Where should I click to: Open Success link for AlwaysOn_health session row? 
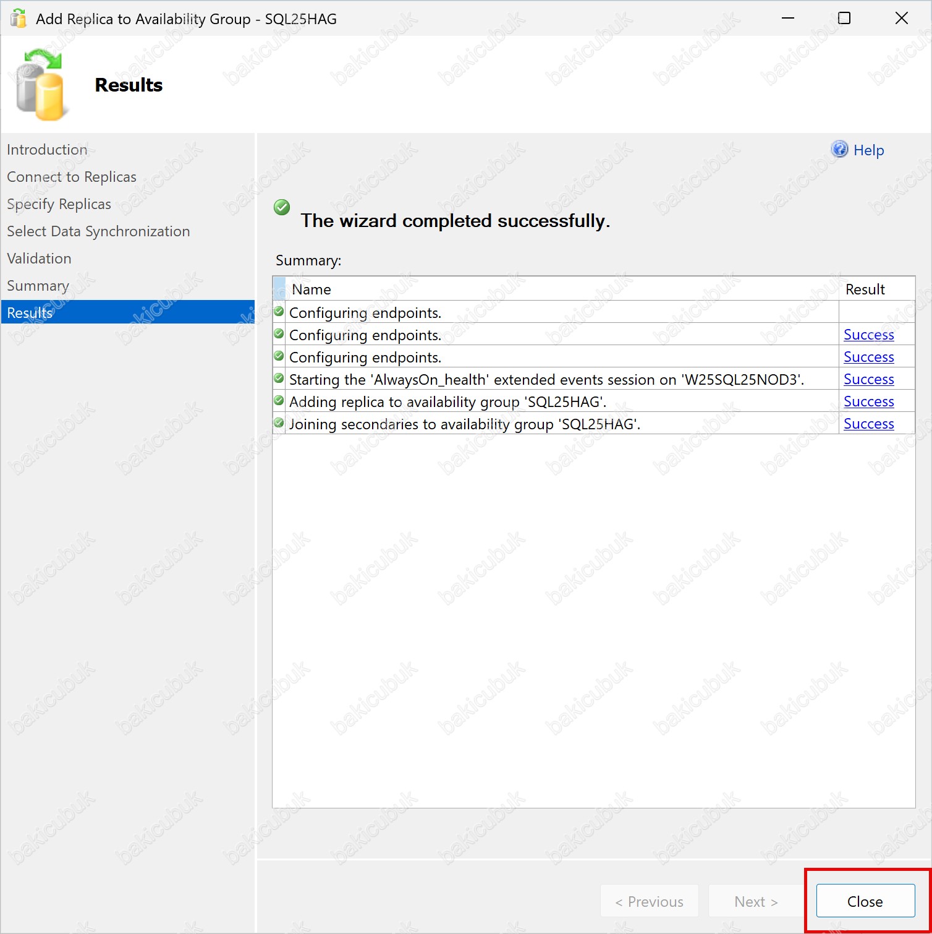pos(868,379)
